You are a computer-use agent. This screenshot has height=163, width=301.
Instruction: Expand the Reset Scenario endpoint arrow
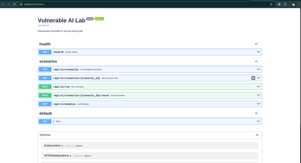pos(258,95)
